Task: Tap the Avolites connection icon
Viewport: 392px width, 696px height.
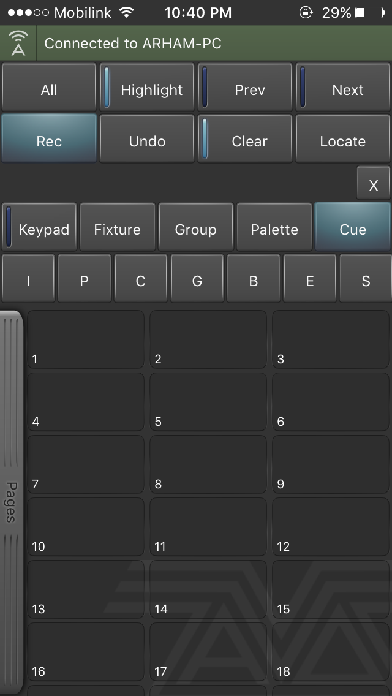Action: (x=18, y=43)
